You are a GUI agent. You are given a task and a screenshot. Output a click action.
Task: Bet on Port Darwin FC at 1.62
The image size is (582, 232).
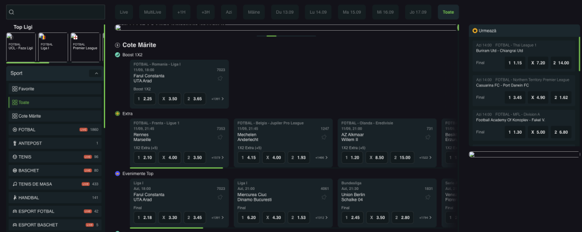click(561, 97)
